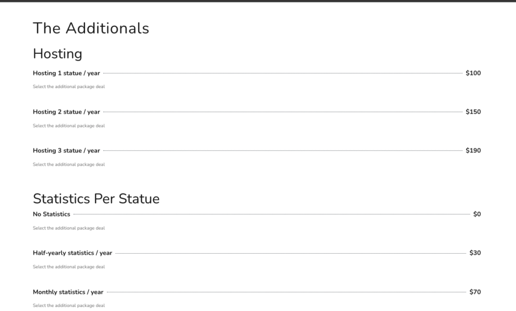This screenshot has height=311, width=516.
Task: Click the description under Half-yearly statistics
Action: (69, 267)
